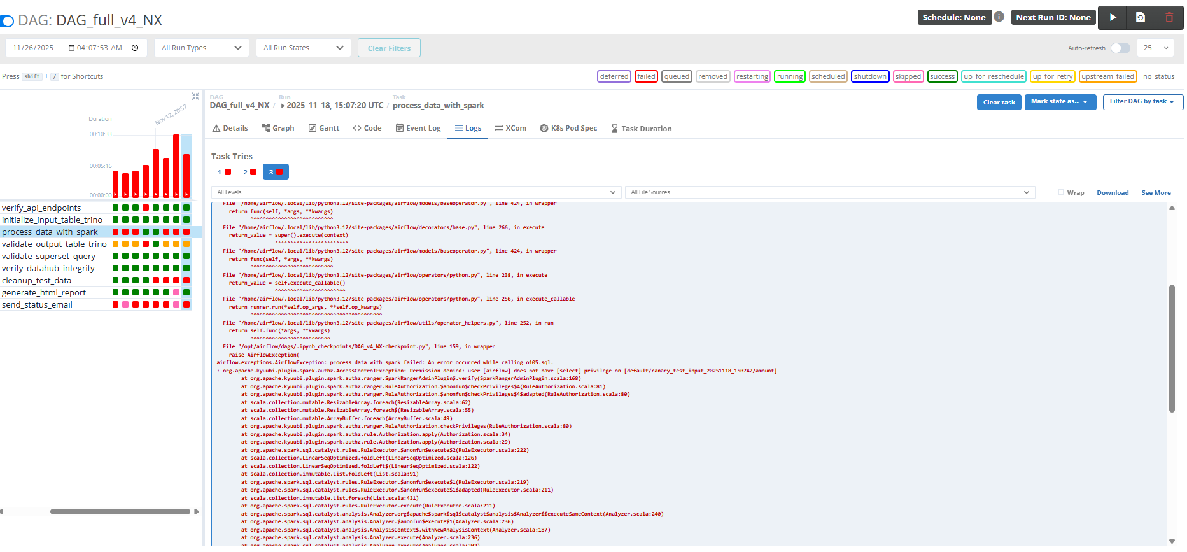Image resolution: width=1187 pixels, height=552 pixels.
Task: Click the queued status legend
Action: pos(677,76)
